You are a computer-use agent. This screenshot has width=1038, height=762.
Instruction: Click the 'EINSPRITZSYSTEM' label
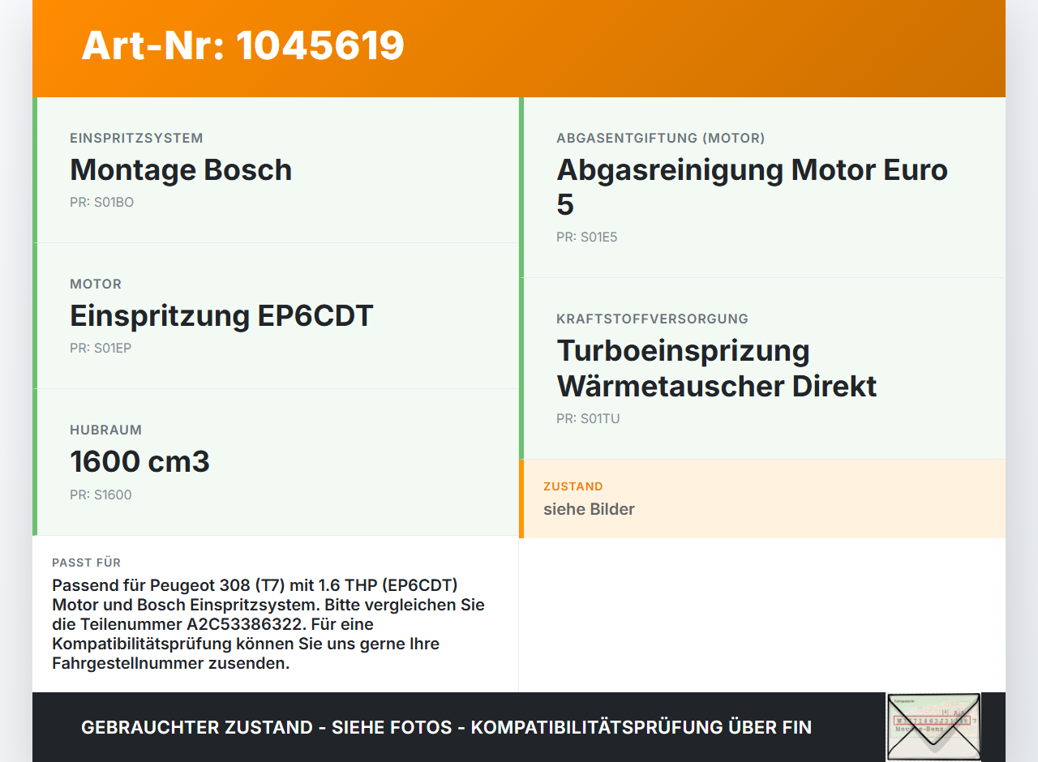click(x=136, y=139)
